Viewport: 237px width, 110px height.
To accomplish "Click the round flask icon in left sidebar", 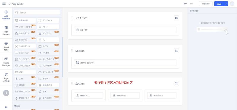I will 6,93.
